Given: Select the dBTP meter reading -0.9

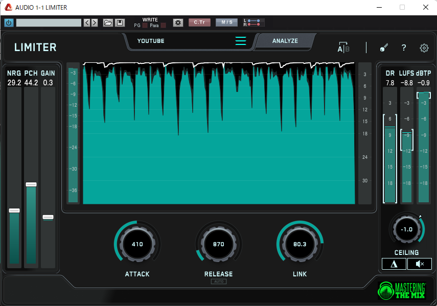Looking at the screenshot, I should click(423, 83).
